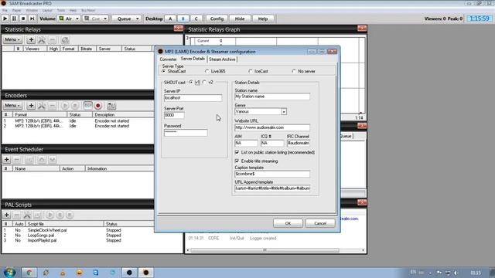Remove statistic relay with minus icon
The image size is (495, 278).
coord(53,39)
